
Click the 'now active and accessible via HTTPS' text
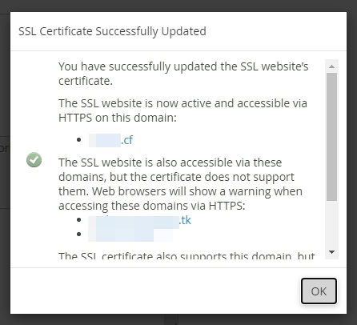183,110
